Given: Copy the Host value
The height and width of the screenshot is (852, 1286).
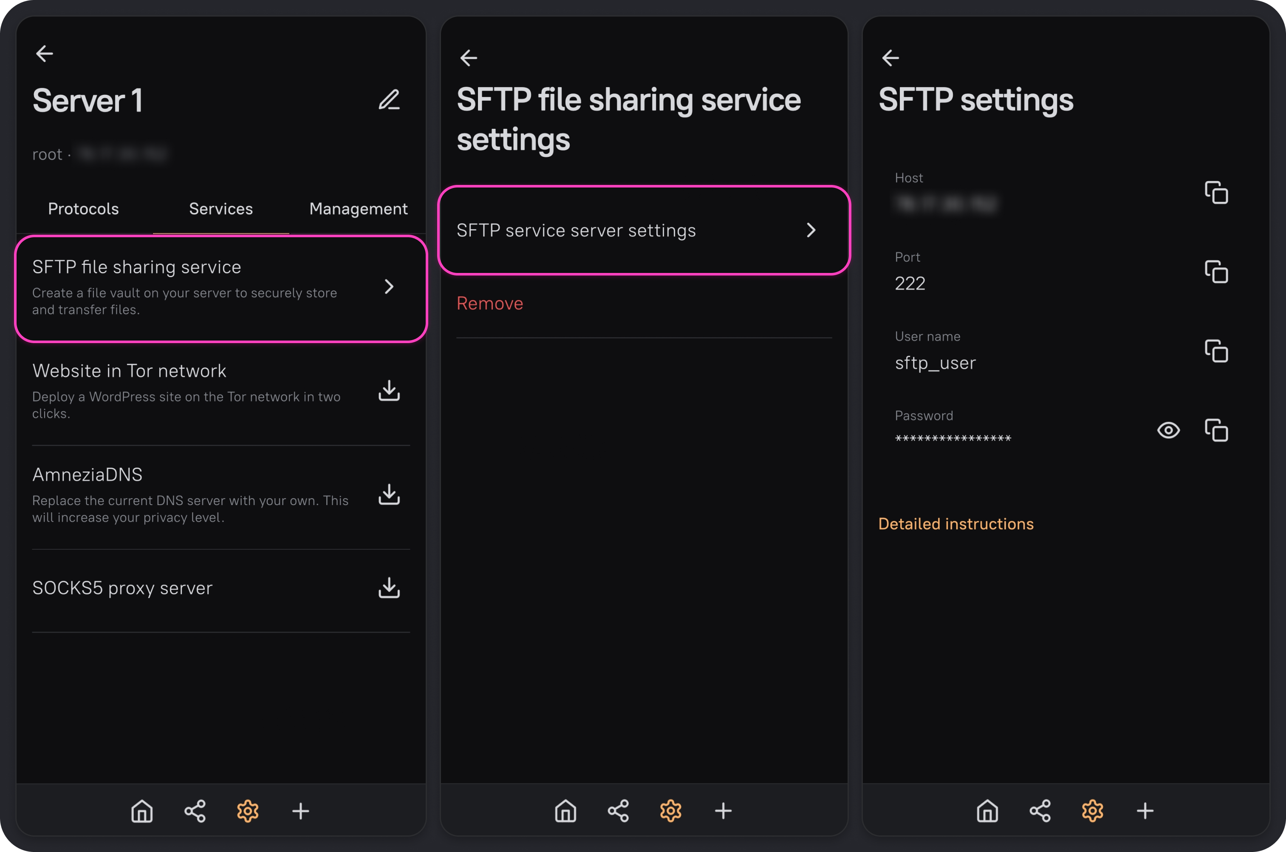Looking at the screenshot, I should (1216, 192).
